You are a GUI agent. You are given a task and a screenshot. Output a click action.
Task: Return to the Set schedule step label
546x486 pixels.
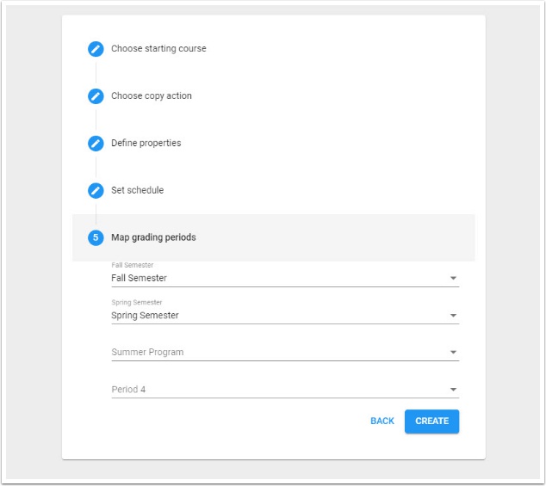(x=137, y=190)
